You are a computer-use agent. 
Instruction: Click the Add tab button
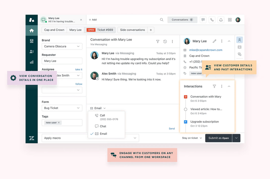[x=92, y=20]
